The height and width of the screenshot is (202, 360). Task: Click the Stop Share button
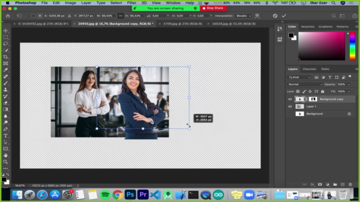click(x=213, y=8)
